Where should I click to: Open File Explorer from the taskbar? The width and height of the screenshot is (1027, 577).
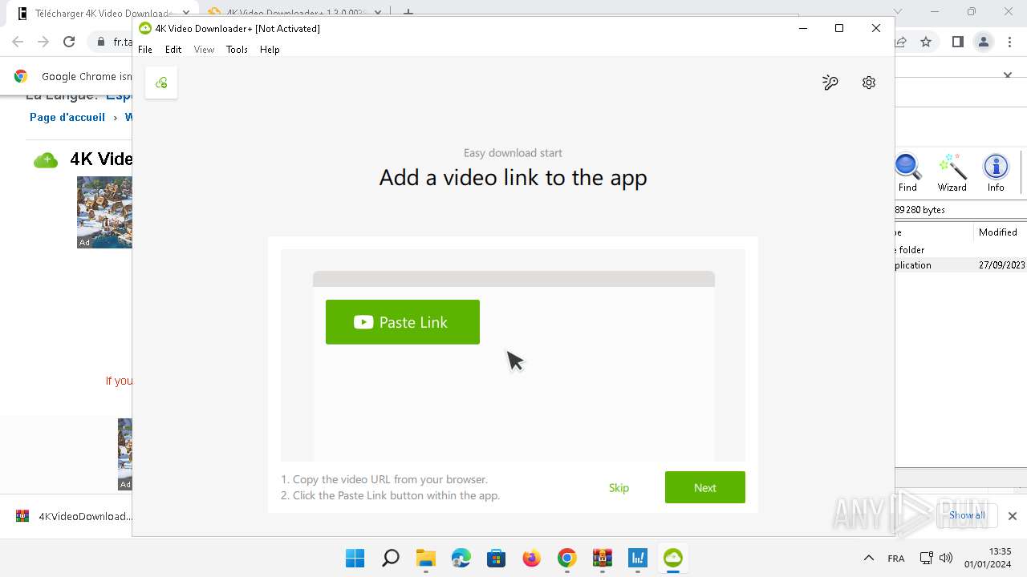click(425, 558)
